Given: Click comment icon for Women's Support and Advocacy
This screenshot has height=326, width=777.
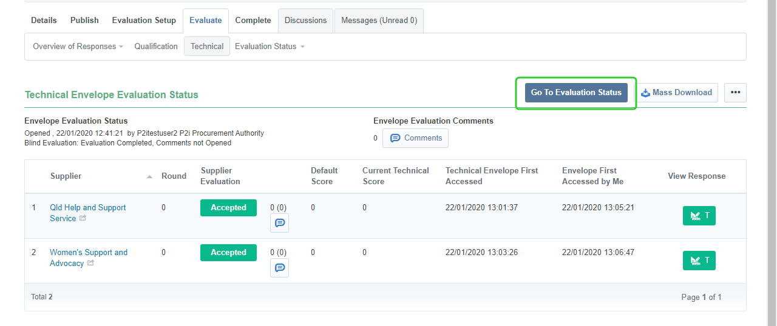Looking at the screenshot, I should pos(279,268).
